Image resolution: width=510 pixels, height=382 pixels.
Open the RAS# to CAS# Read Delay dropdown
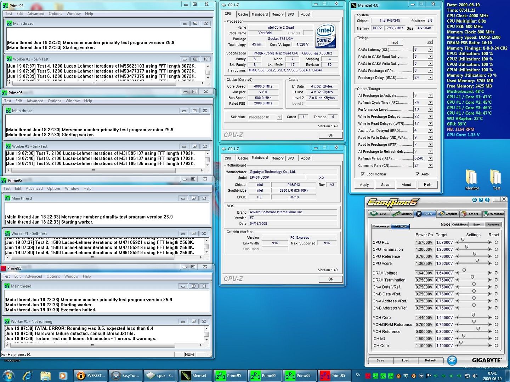(x=430, y=57)
